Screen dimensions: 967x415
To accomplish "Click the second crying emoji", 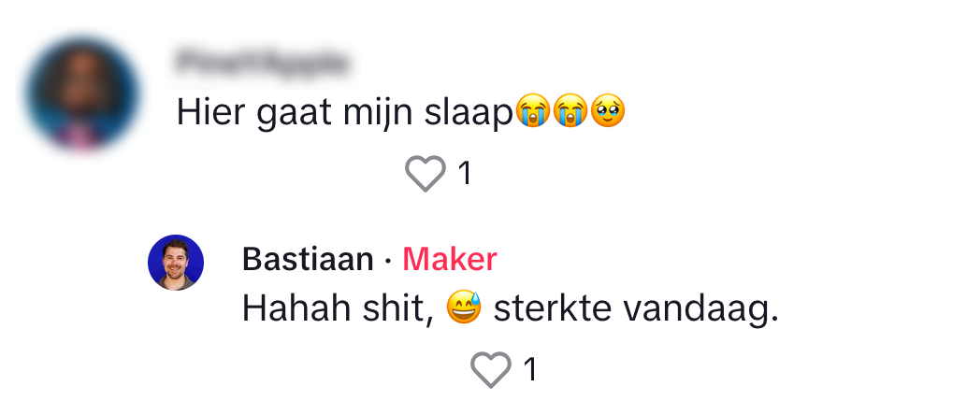I will (x=570, y=113).
